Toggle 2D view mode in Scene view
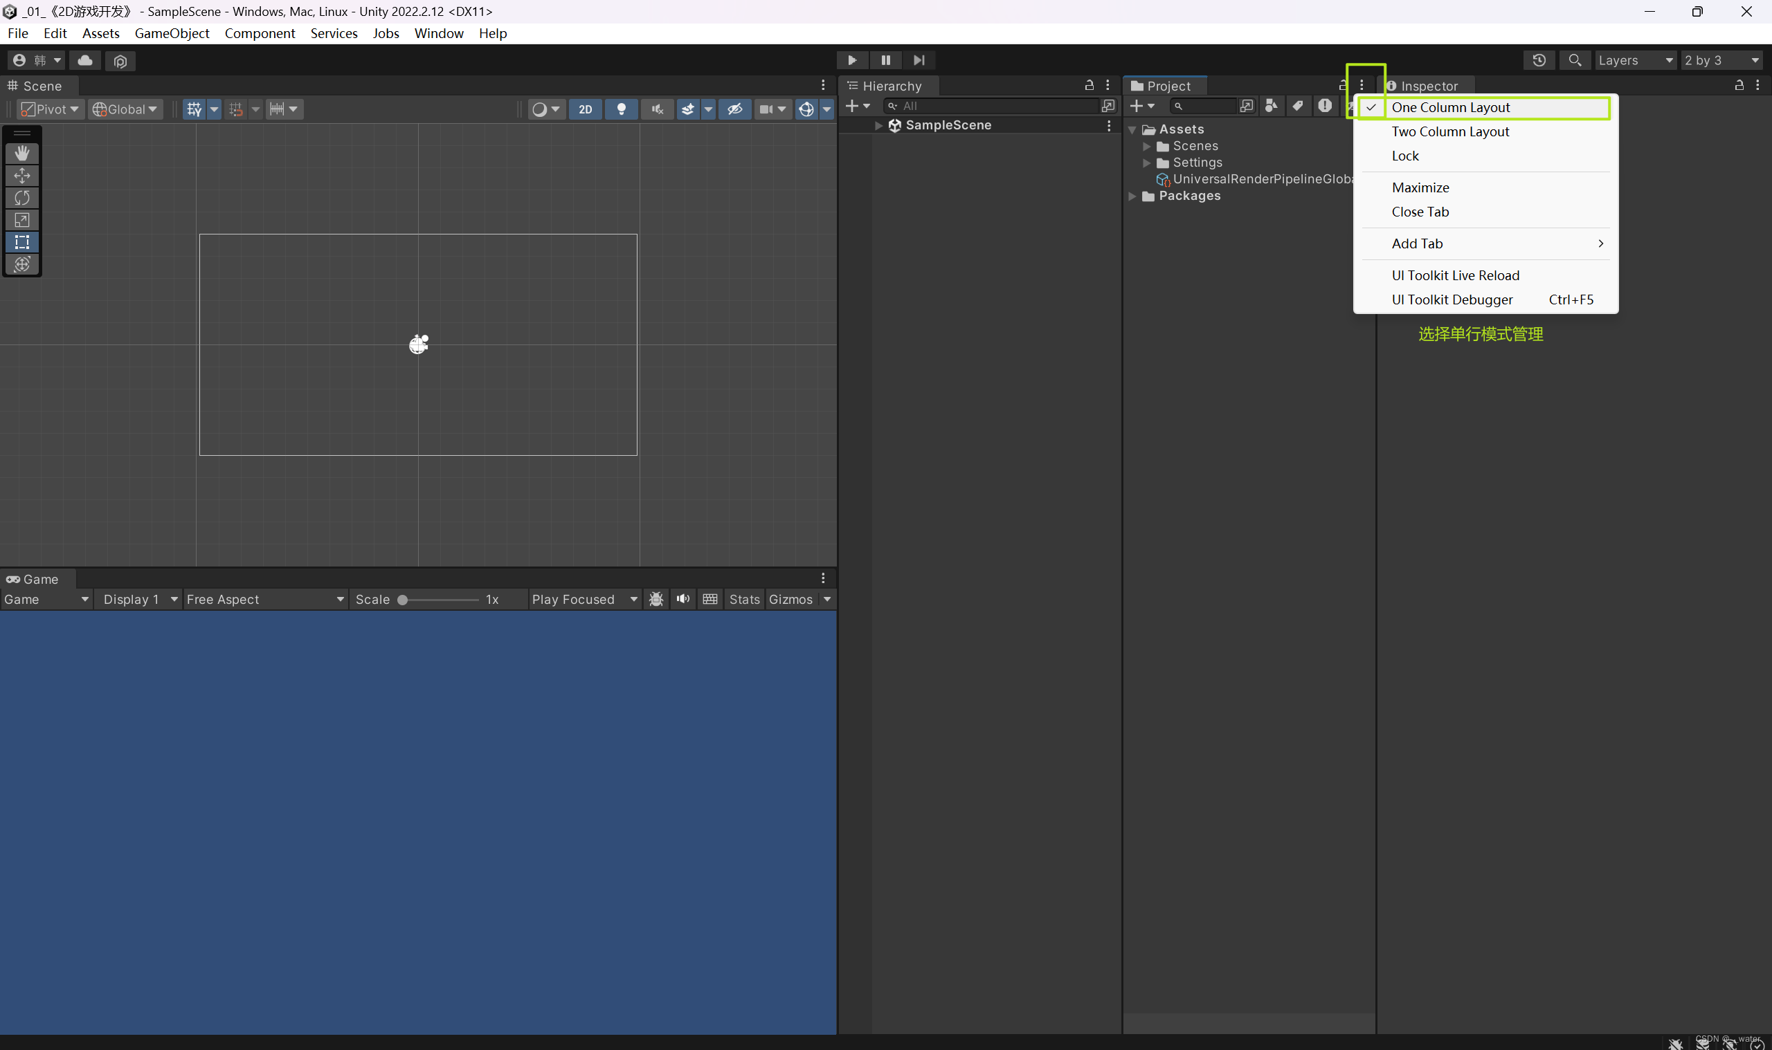The width and height of the screenshot is (1772, 1050). click(x=585, y=109)
